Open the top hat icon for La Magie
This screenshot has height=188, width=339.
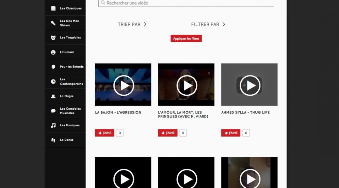pos(53,96)
